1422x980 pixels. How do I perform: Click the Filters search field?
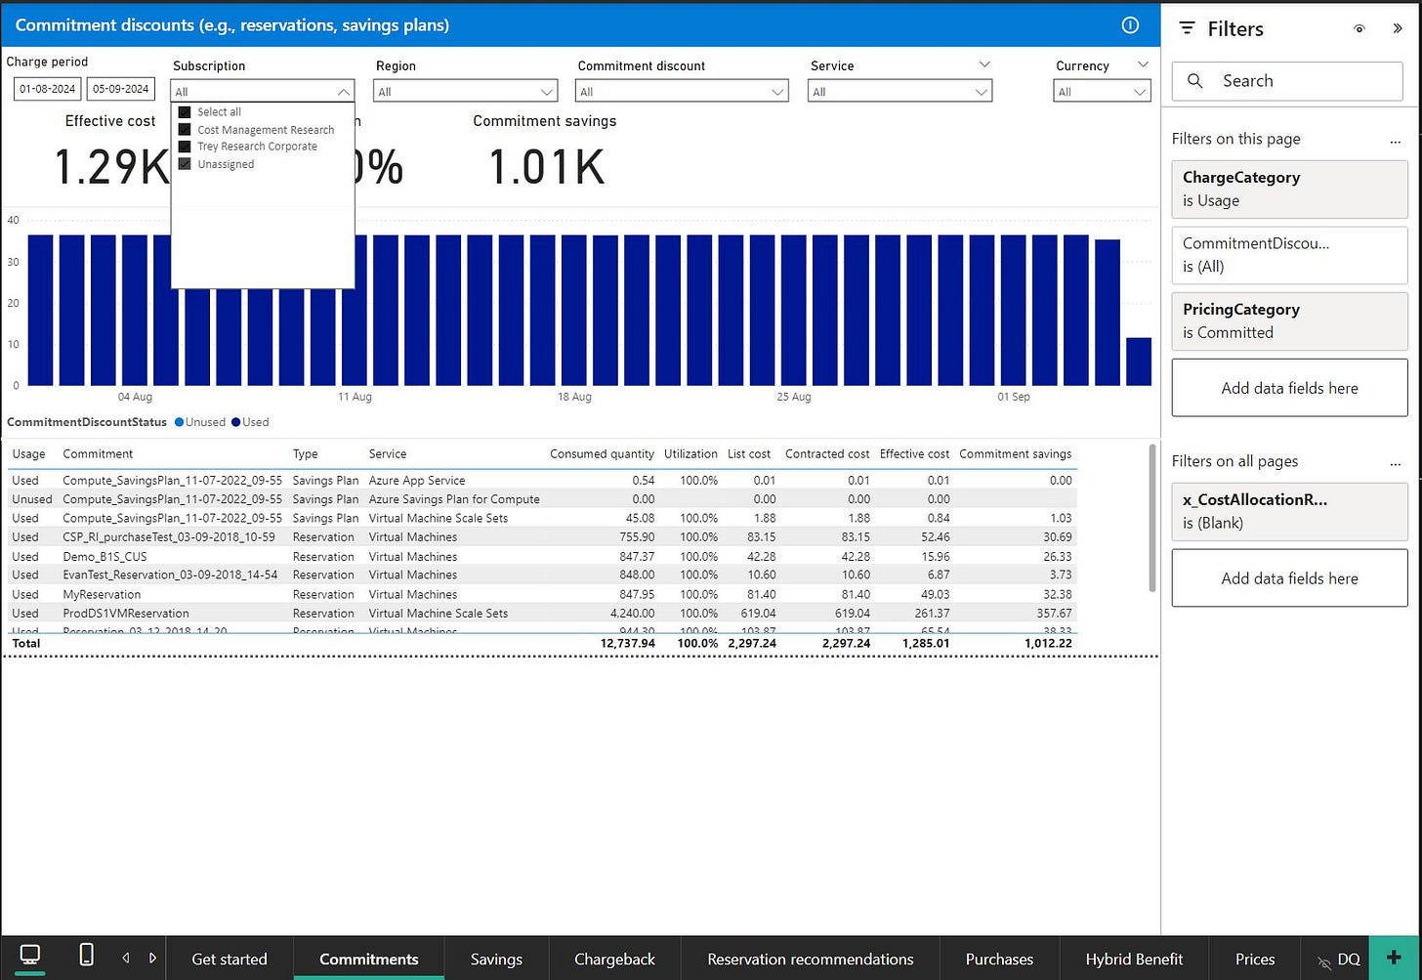coord(1287,81)
